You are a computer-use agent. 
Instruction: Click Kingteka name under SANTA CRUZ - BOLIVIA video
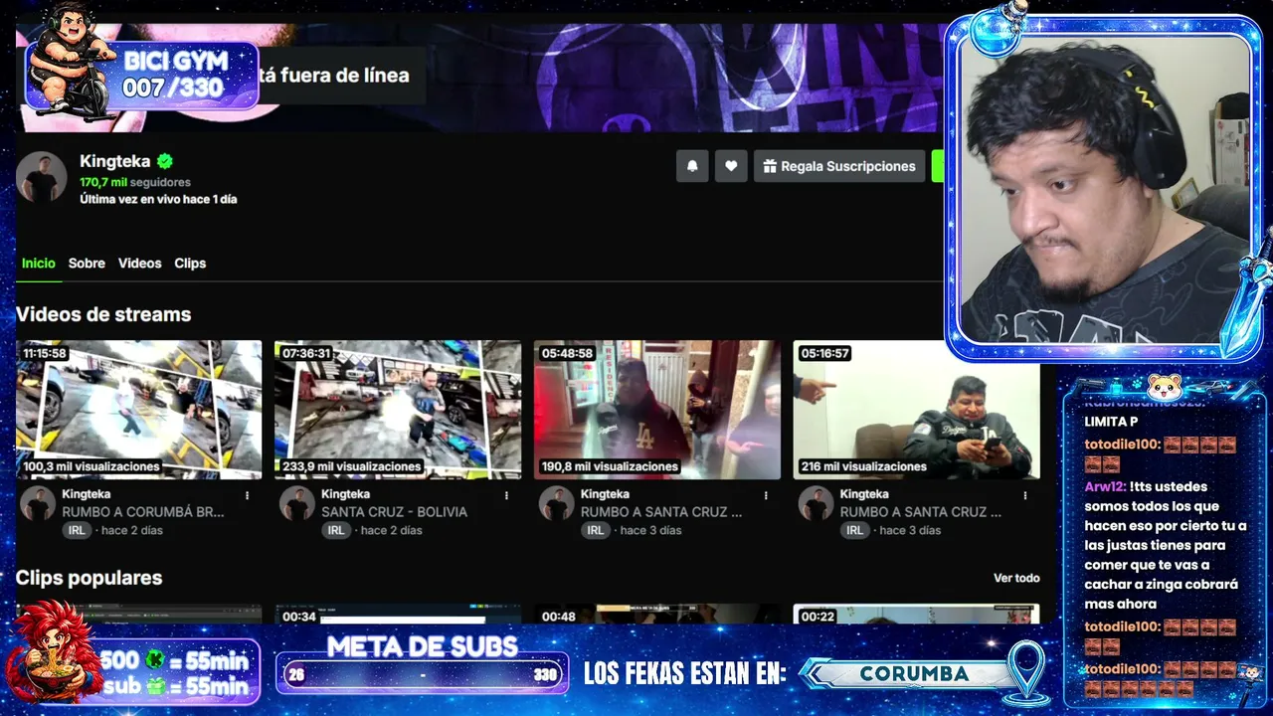pyautogui.click(x=345, y=494)
